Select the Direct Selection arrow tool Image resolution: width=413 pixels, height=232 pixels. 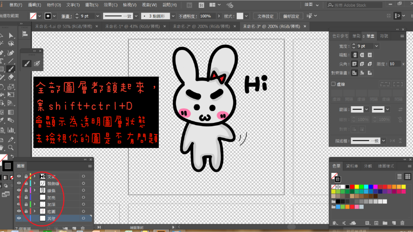click(x=11, y=35)
